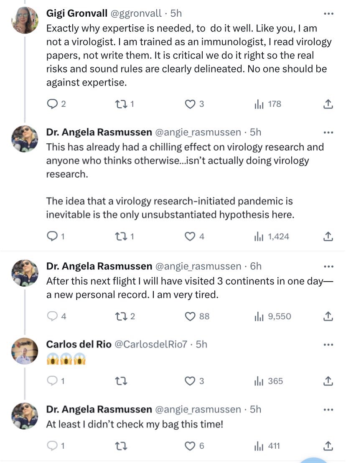Like Carlos del Rio's scream emoji tweet
The width and height of the screenshot is (346, 463).
click(x=191, y=381)
